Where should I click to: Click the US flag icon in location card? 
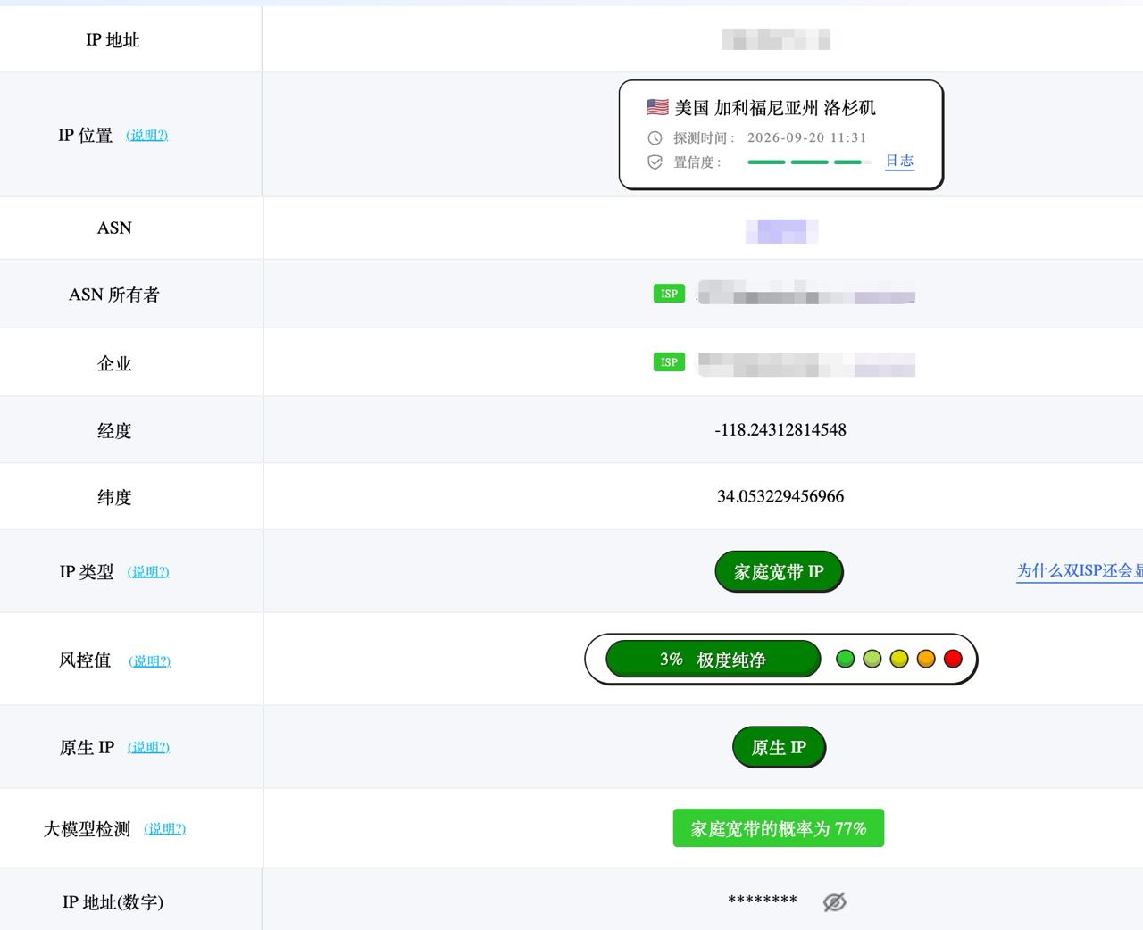657,107
